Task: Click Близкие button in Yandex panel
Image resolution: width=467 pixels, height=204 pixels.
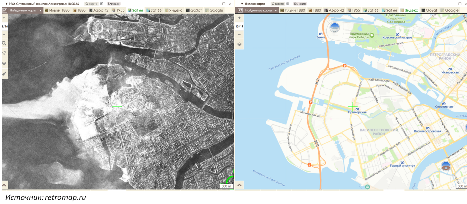Action: click(x=300, y=4)
